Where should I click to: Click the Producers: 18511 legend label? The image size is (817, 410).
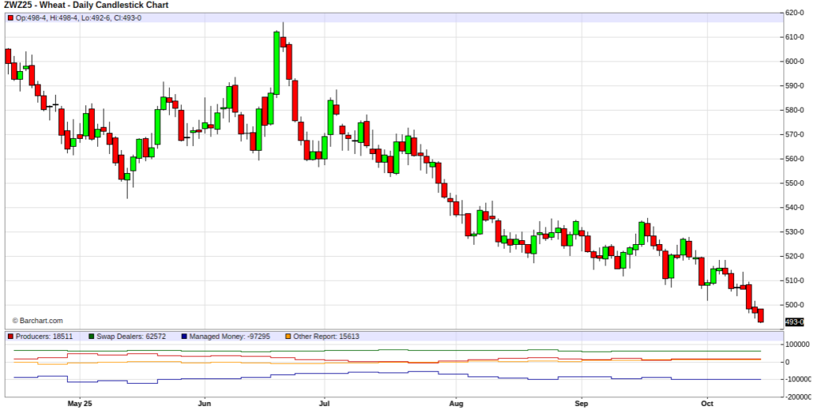[x=43, y=337]
